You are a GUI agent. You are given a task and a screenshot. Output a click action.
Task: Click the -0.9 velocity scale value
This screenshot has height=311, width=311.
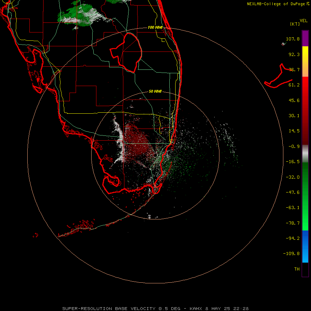294,147
